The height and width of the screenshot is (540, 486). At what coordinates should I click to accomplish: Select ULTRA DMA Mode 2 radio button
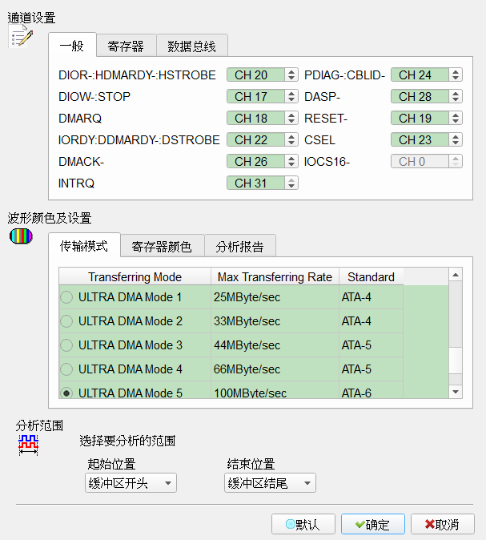coord(66,321)
